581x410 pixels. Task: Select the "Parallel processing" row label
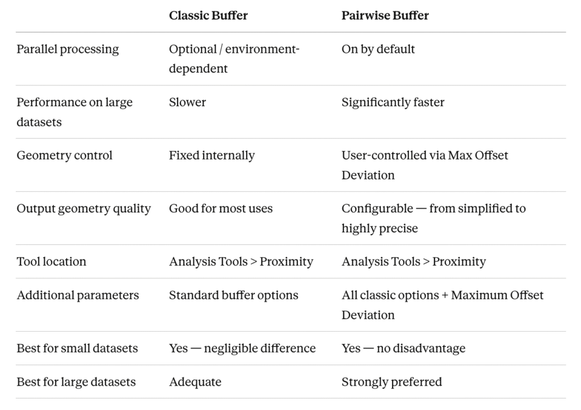[68, 49]
